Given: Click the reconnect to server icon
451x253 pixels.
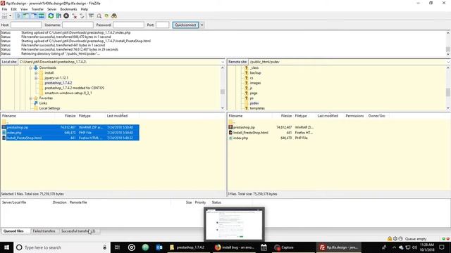Looking at the screenshot, I should click(82, 15).
